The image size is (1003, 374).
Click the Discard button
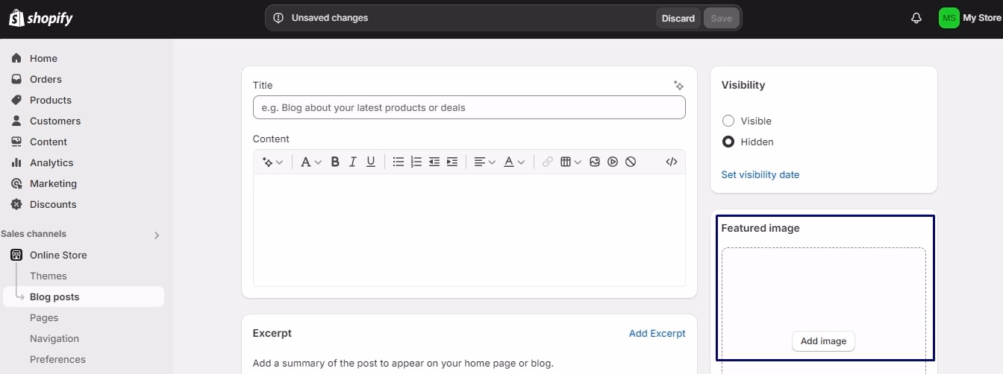point(678,18)
